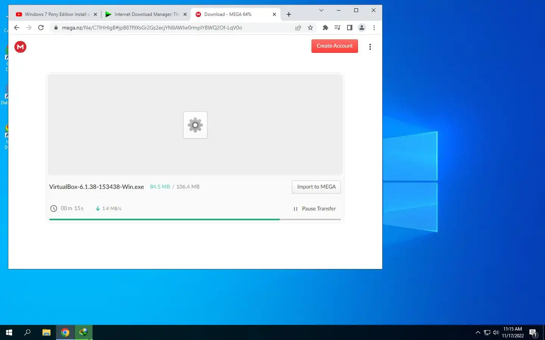Bookmark this page with star icon
The height and width of the screenshot is (340, 545).
[310, 28]
